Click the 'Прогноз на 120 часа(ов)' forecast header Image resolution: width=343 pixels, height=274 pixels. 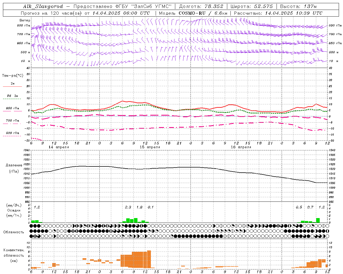51,13
